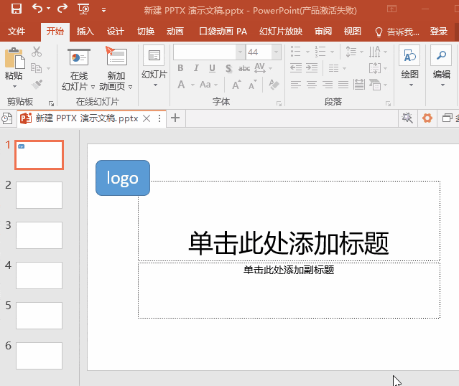Select the Cut scissors icon

pos(37,52)
